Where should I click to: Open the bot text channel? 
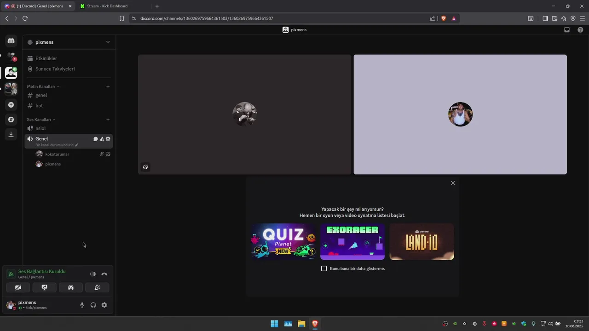point(69,106)
